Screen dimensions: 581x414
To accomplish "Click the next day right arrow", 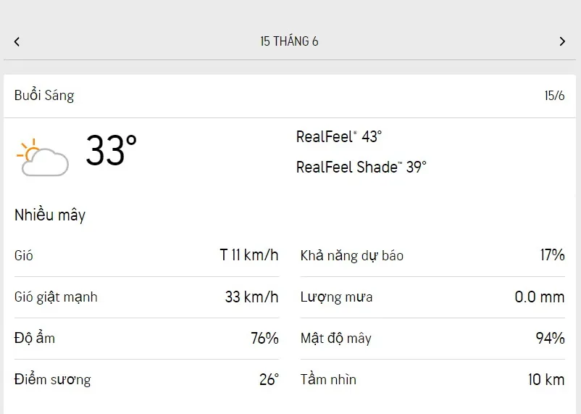I will click(562, 41).
